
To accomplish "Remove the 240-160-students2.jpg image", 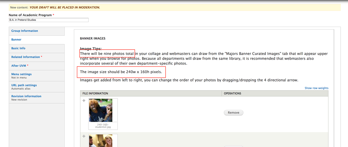I will [234, 113].
